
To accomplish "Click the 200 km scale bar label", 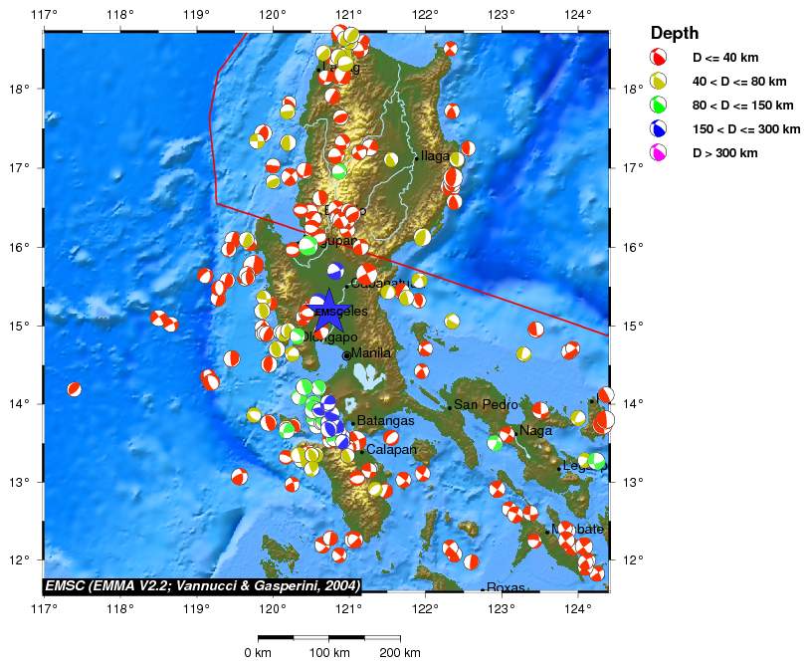I will pos(400,652).
